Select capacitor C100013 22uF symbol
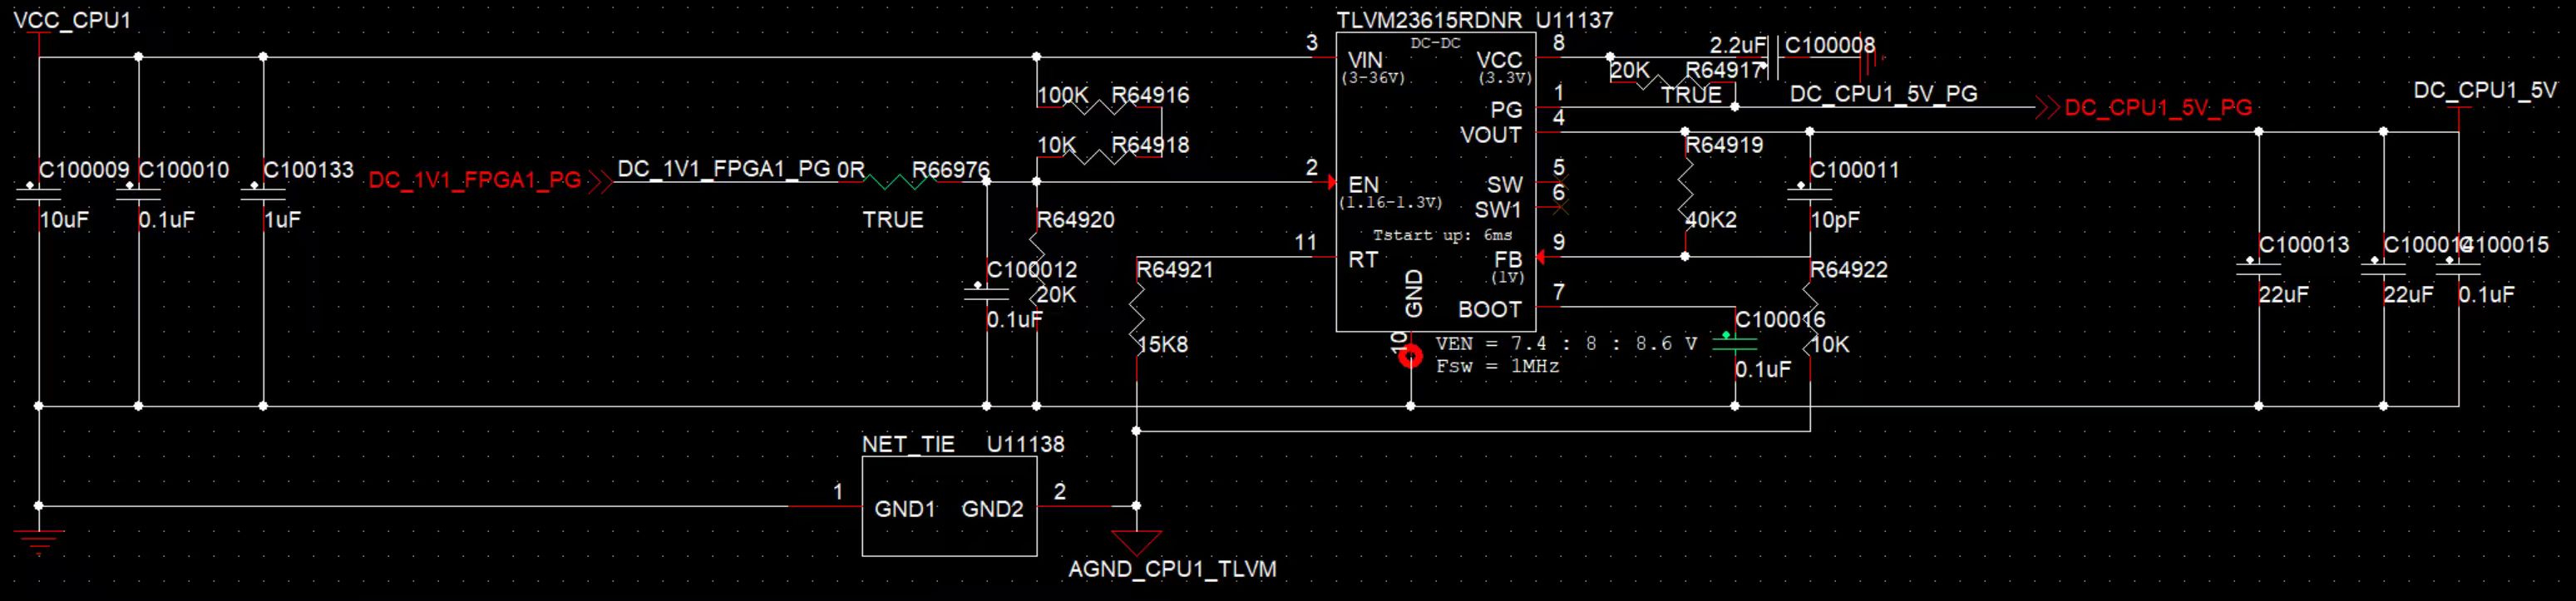Image resolution: width=2576 pixels, height=601 pixels. [2258, 268]
